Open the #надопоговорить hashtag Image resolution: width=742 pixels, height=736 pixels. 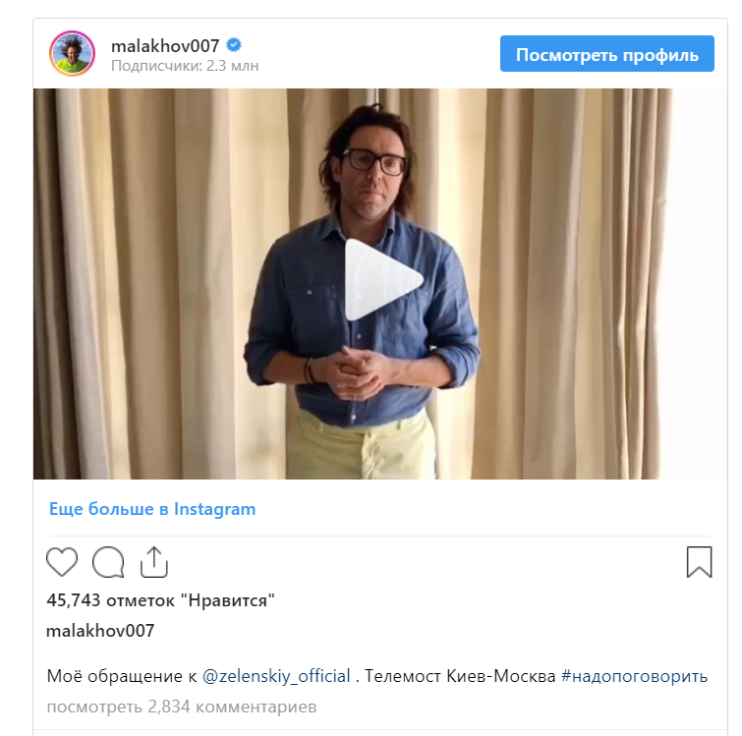pos(634,676)
